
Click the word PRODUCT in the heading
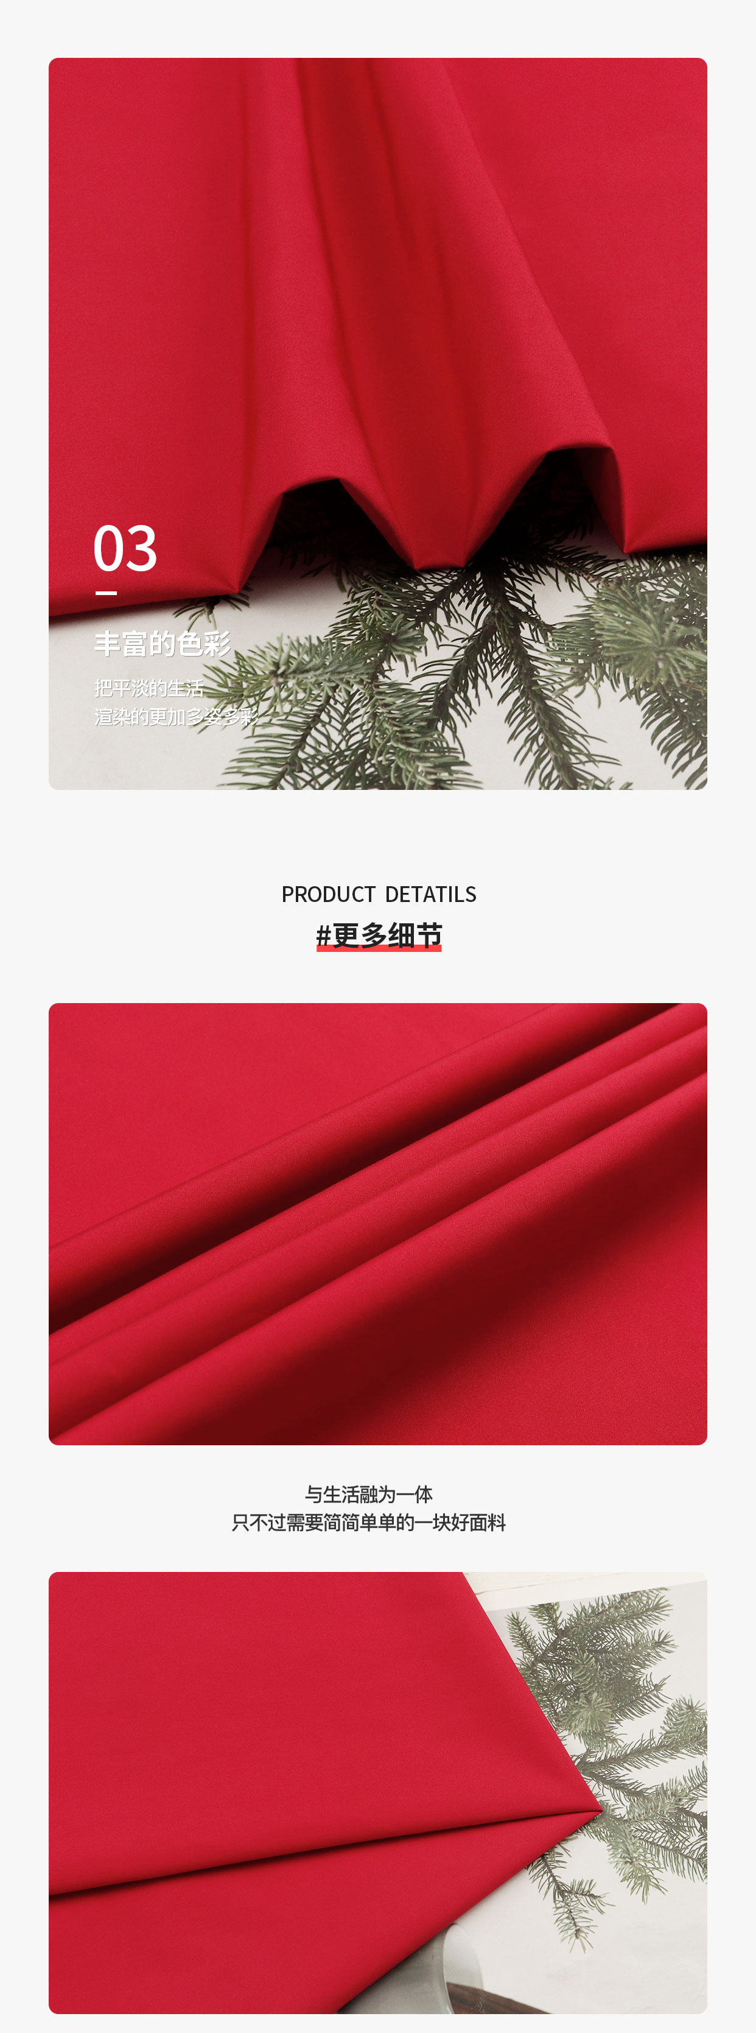(328, 894)
